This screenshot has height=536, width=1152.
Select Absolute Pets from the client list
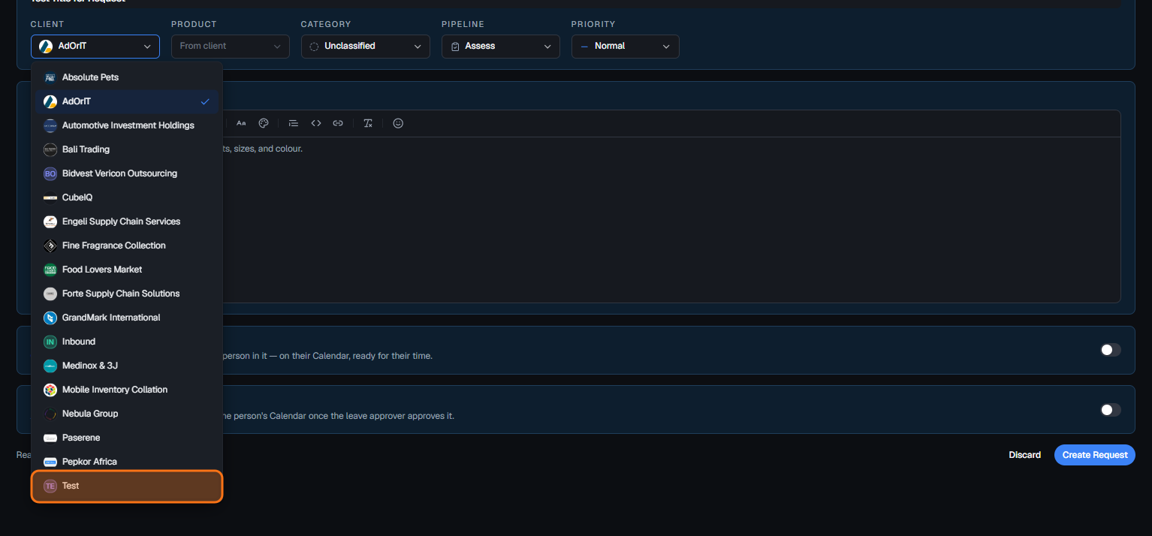pos(127,77)
